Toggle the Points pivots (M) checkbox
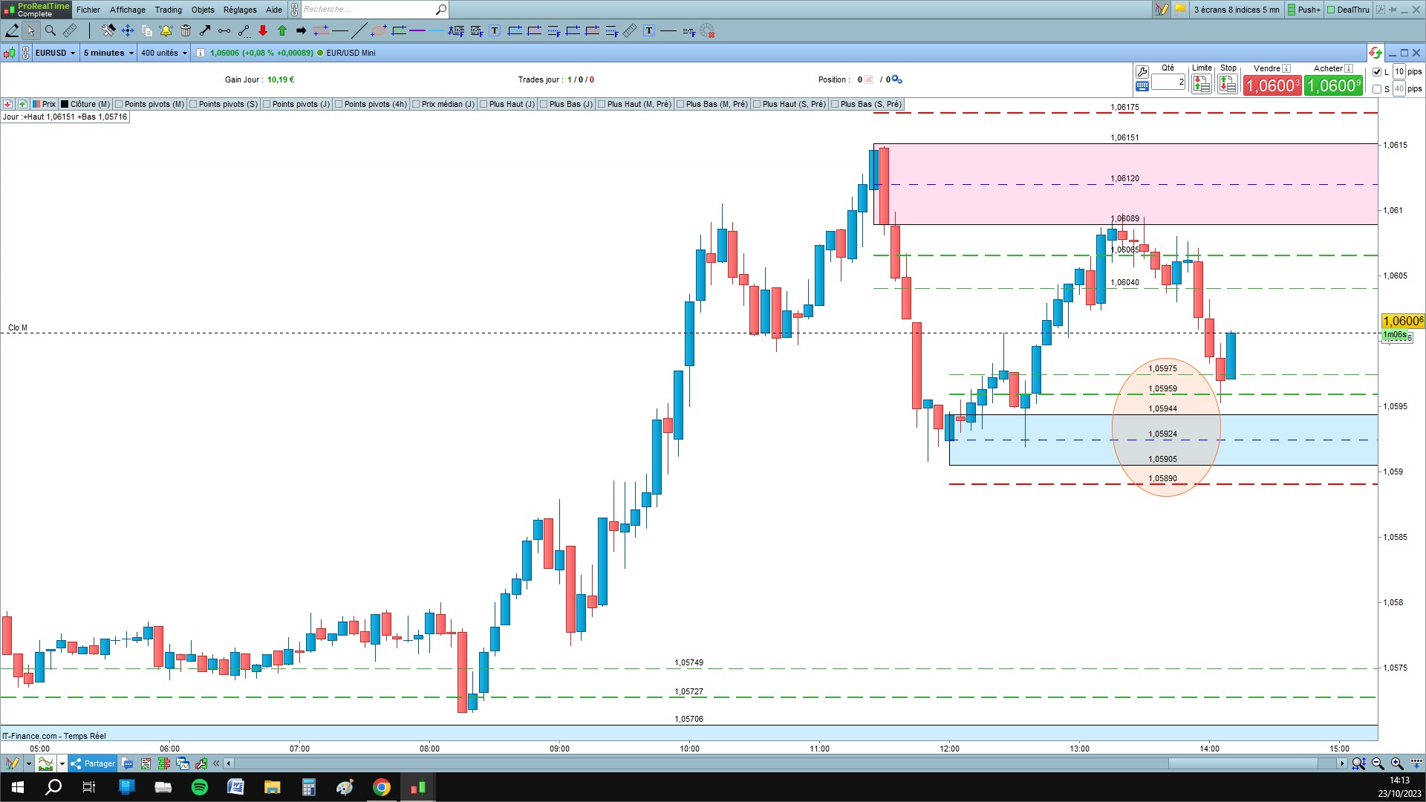This screenshot has width=1426, height=802. [x=119, y=105]
